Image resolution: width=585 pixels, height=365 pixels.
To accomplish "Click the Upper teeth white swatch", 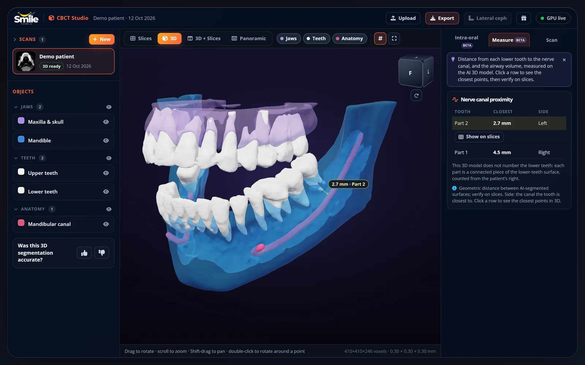I will (21, 172).
